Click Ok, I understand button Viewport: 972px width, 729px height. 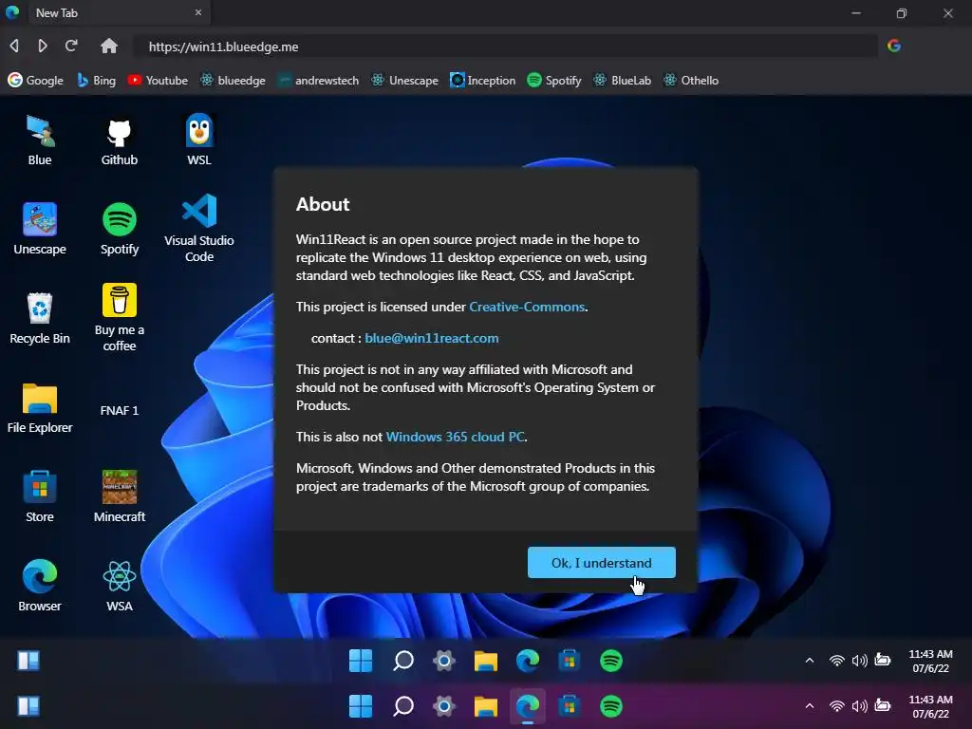click(601, 563)
